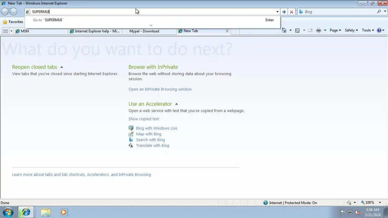Open the Favorites star button
Image resolution: width=388 pixels, height=218 pixels.
[x=13, y=22]
